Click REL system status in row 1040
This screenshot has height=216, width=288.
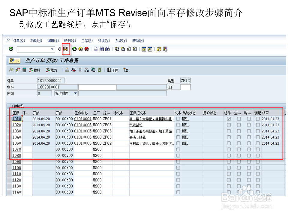185,137
